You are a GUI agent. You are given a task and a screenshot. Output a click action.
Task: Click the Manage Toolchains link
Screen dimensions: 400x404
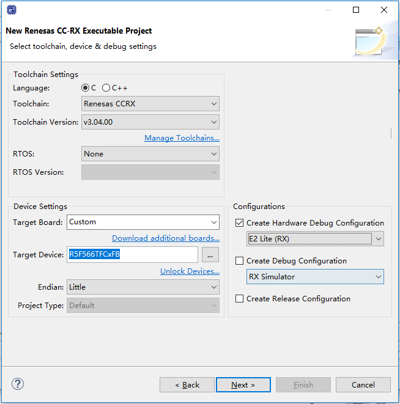point(182,138)
